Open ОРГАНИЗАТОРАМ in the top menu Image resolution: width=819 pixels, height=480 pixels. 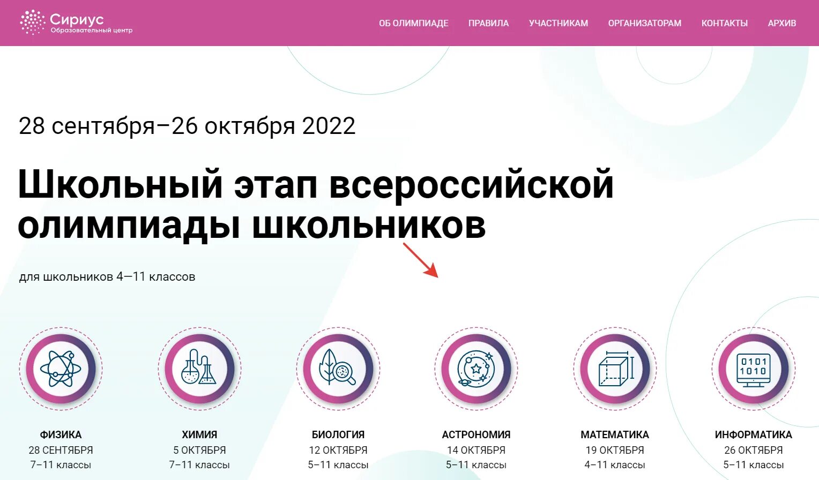(645, 23)
